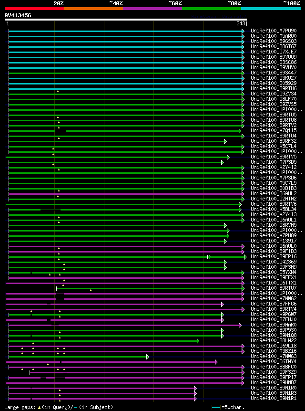This screenshot has height=411, width=305.
Task: Choose the UniRef100_A2Y4I2 entry
Action: [x=274, y=167]
